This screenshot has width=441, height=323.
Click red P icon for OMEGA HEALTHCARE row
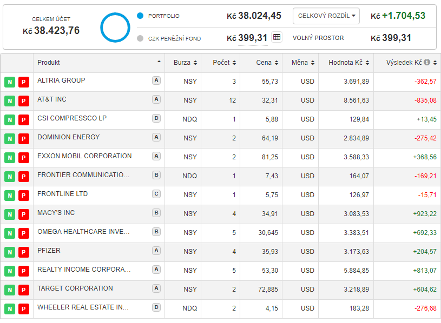pos(24,233)
